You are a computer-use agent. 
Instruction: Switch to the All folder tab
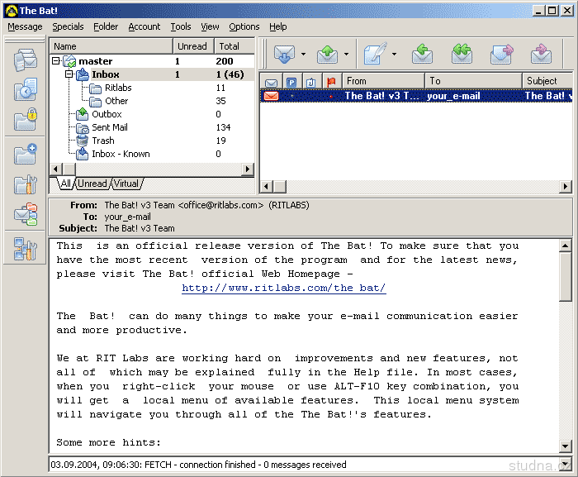[65, 184]
